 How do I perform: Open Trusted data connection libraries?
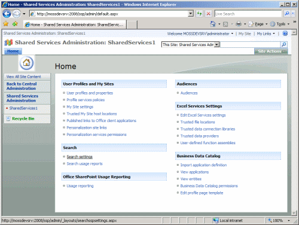pos(208,129)
